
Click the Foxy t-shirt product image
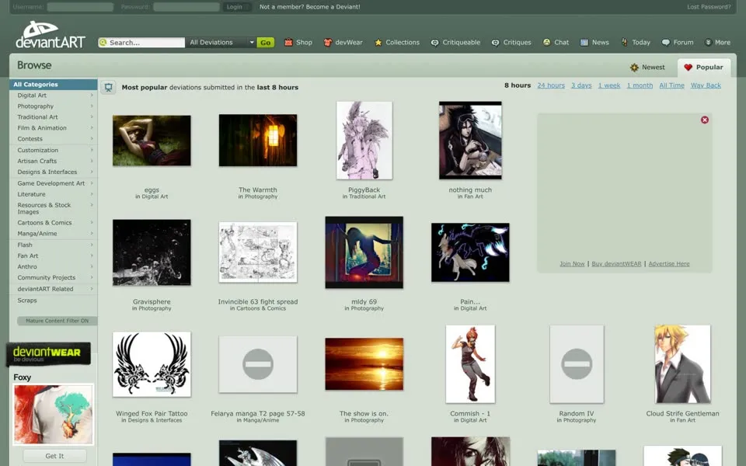(x=54, y=415)
